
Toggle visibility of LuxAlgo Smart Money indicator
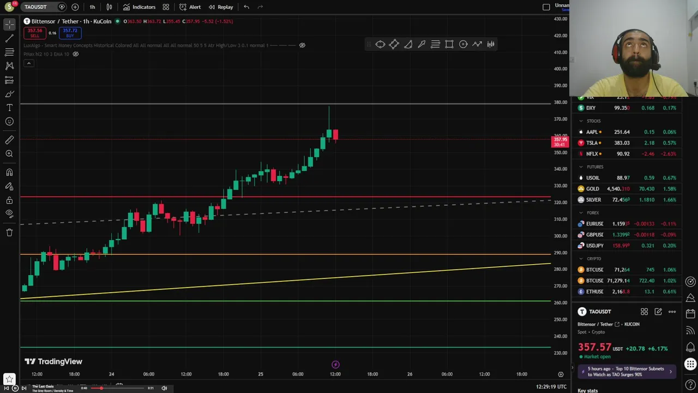[x=302, y=45]
